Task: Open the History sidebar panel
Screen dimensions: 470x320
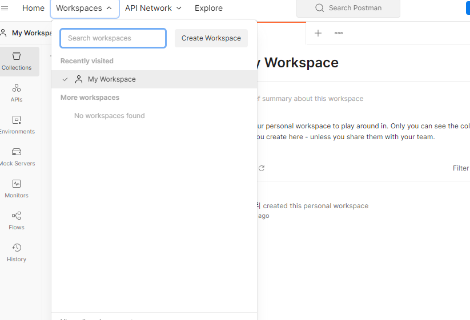Action: pos(17,253)
